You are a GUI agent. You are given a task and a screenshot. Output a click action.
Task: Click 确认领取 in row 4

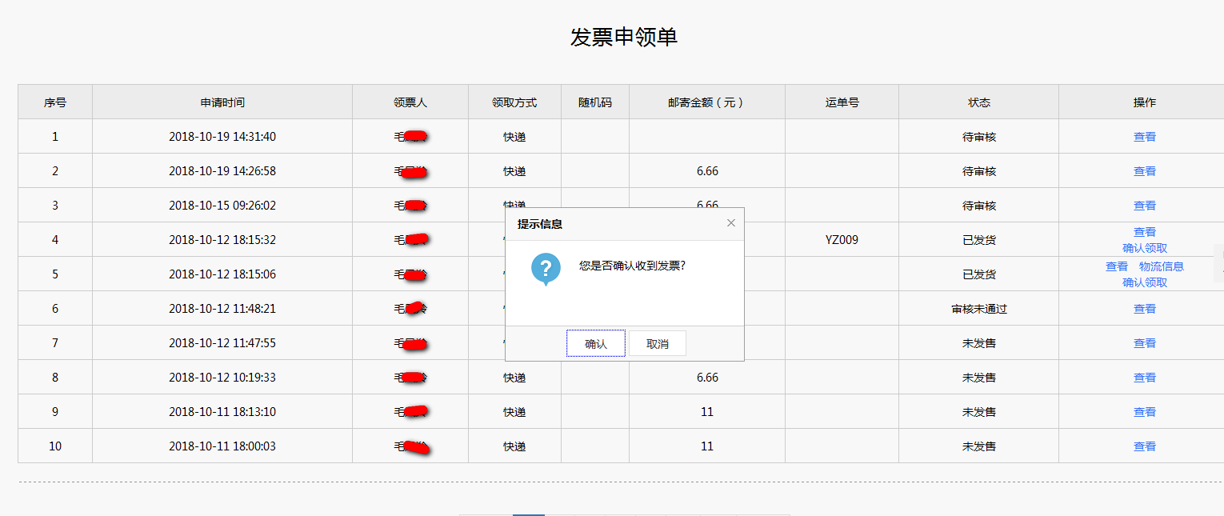point(1145,248)
